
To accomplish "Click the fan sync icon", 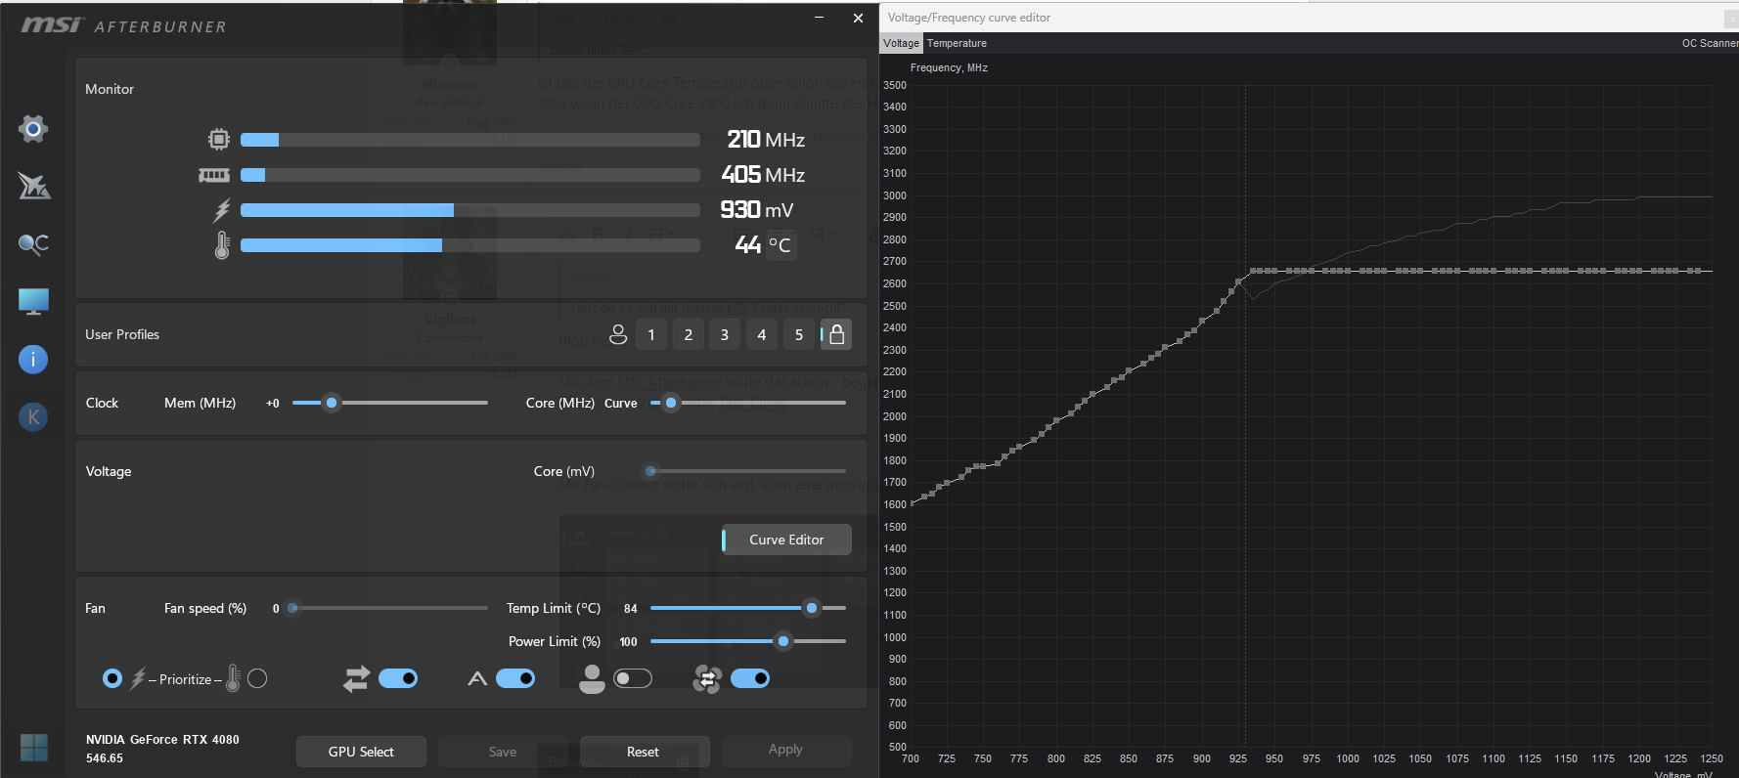I will (x=707, y=678).
